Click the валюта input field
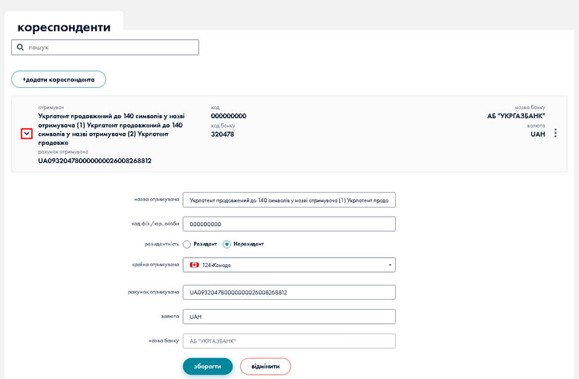The image size is (579, 379). (x=289, y=316)
